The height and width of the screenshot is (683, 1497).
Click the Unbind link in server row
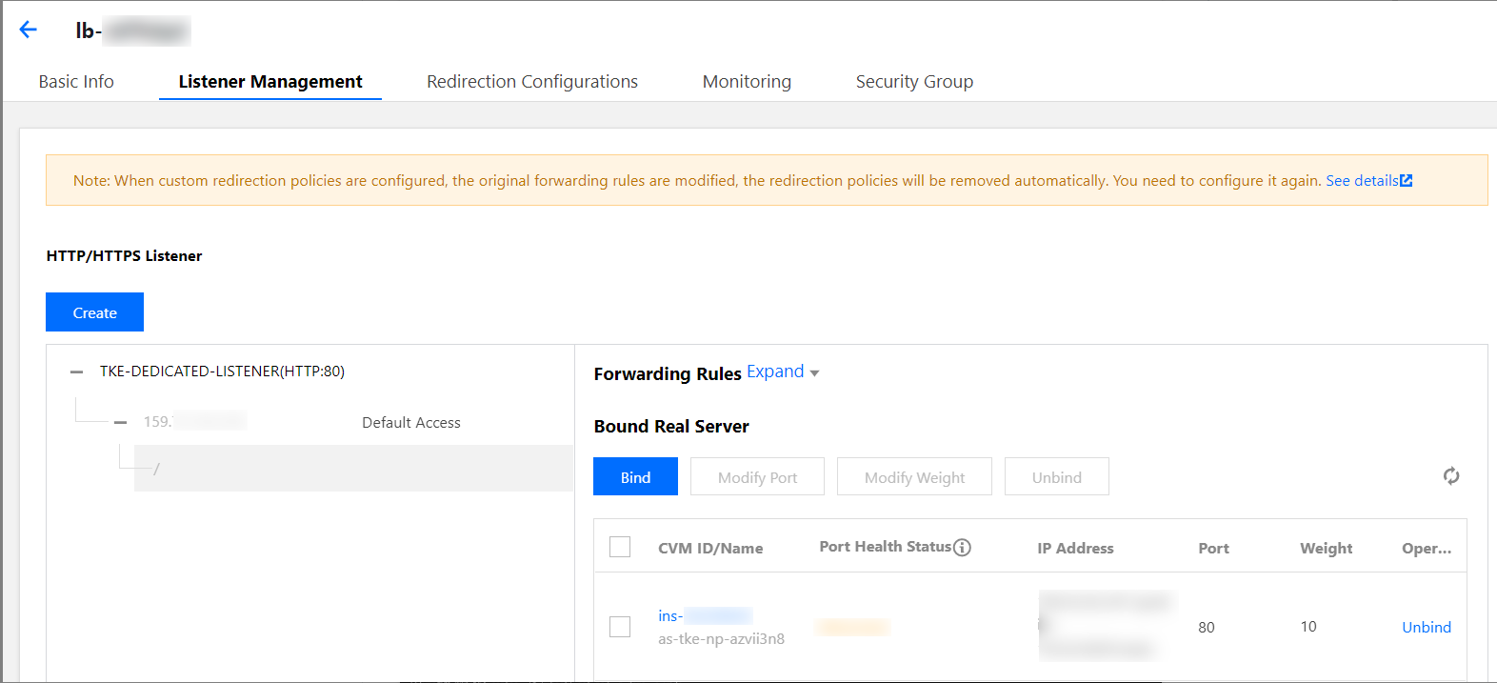(1426, 627)
